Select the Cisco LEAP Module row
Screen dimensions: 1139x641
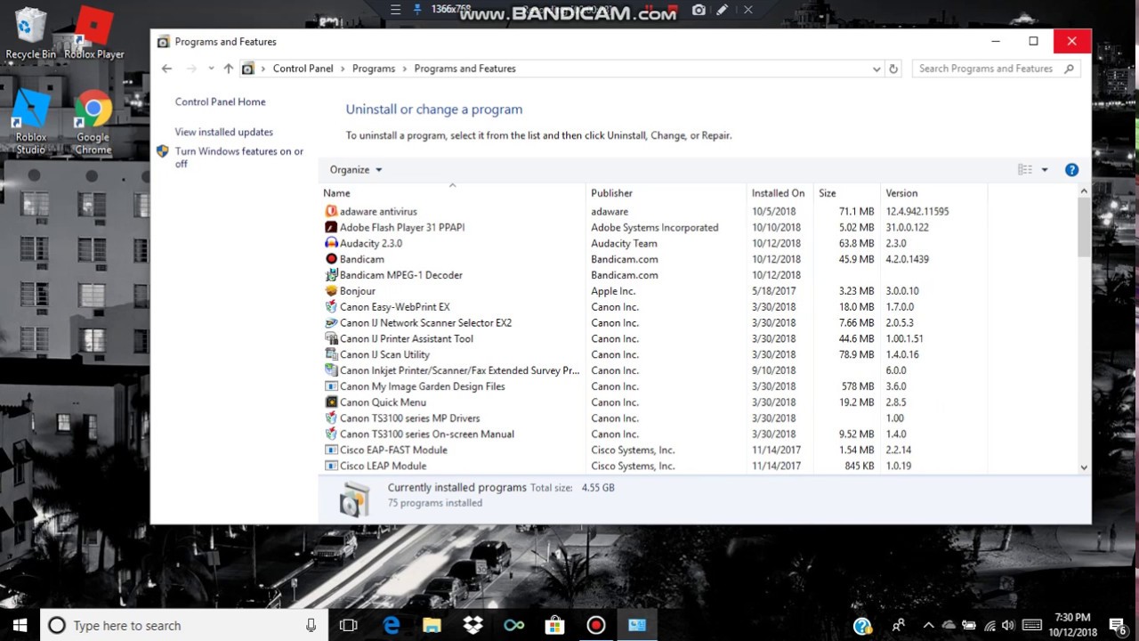pyautogui.click(x=653, y=467)
